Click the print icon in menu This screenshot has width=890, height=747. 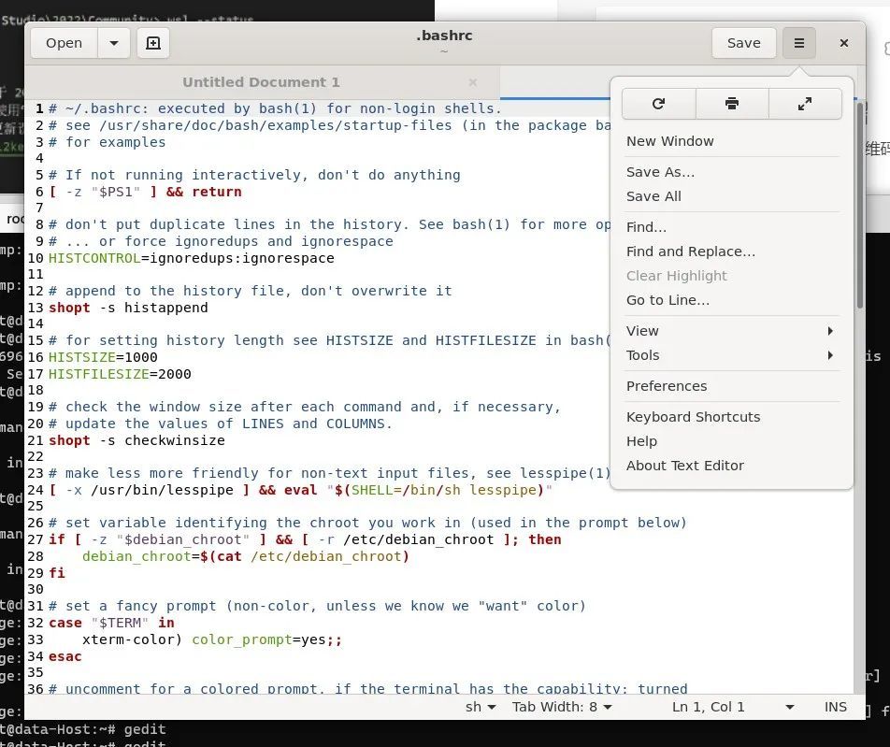coord(731,104)
